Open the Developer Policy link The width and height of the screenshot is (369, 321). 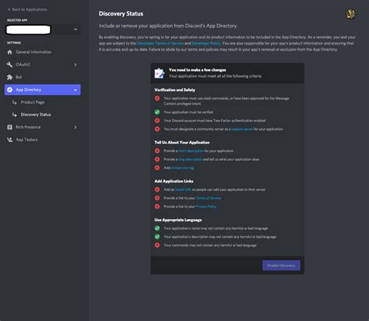pyautogui.click(x=206, y=44)
